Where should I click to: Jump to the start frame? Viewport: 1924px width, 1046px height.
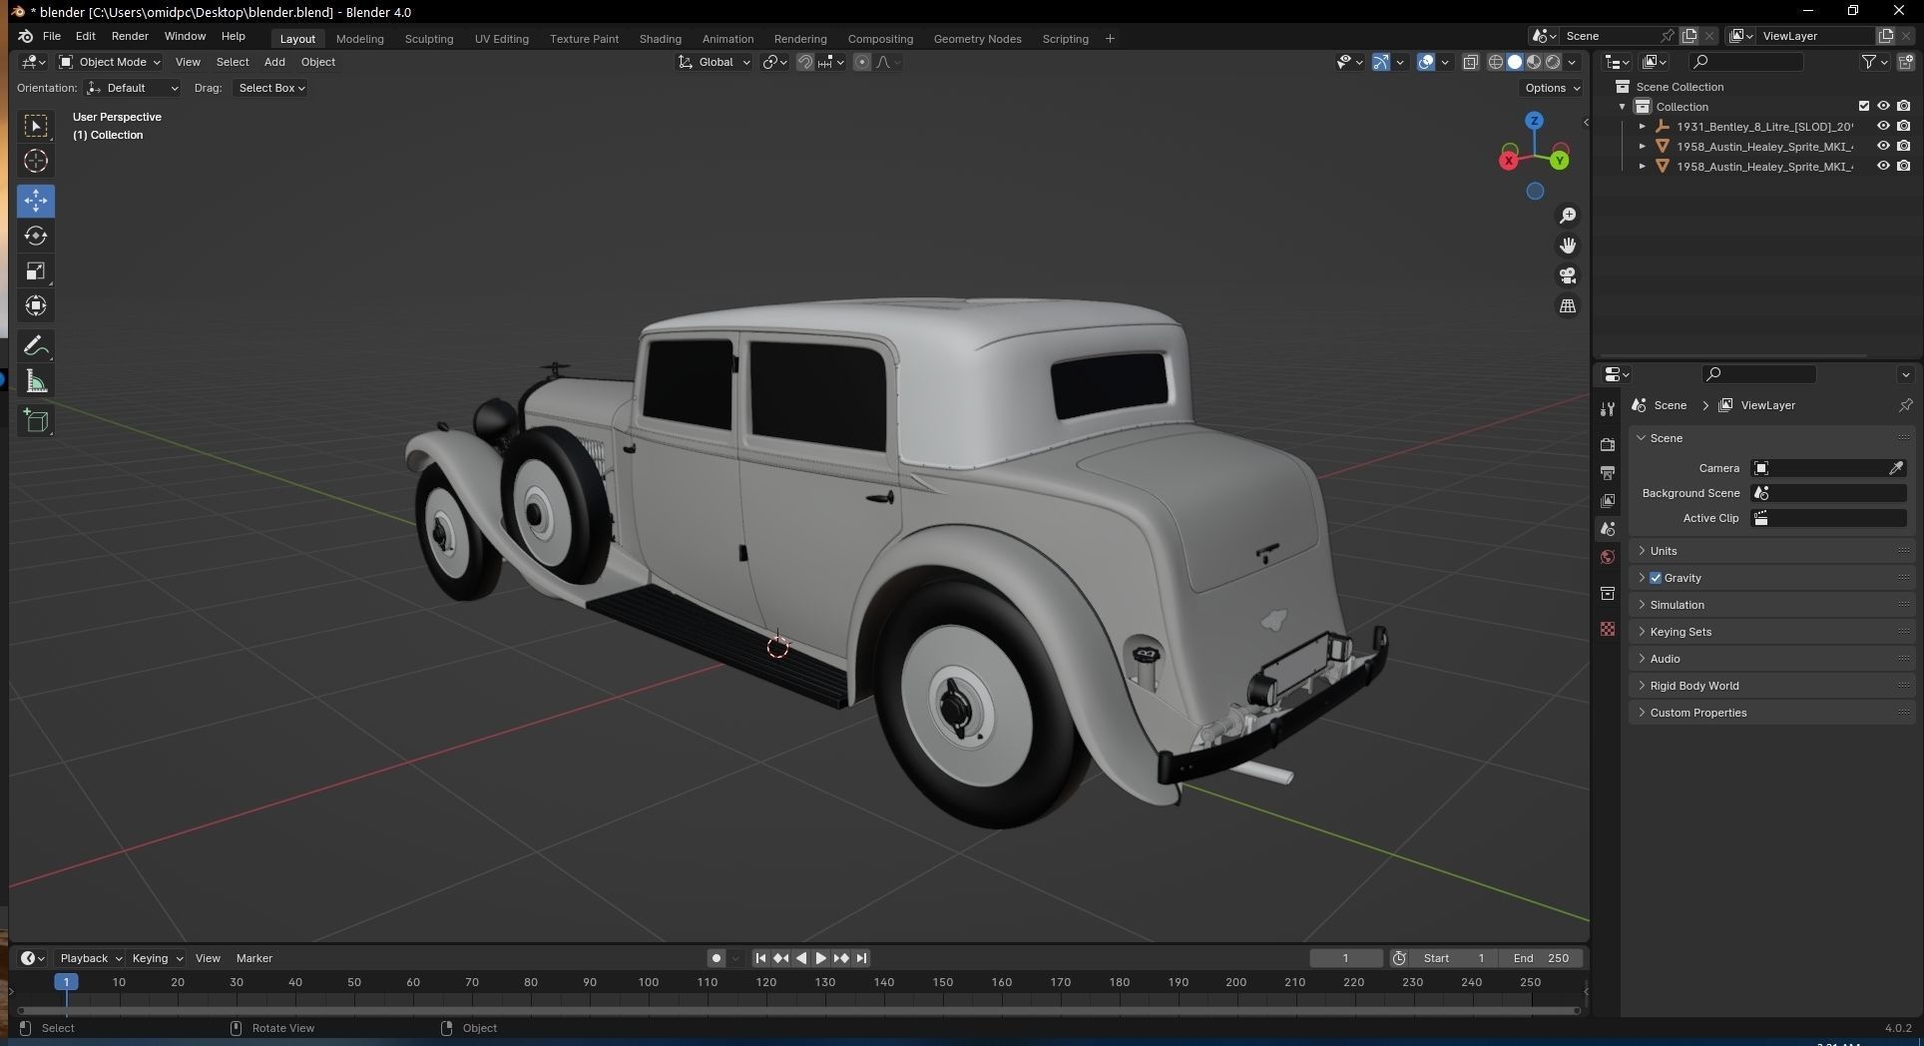760,958
